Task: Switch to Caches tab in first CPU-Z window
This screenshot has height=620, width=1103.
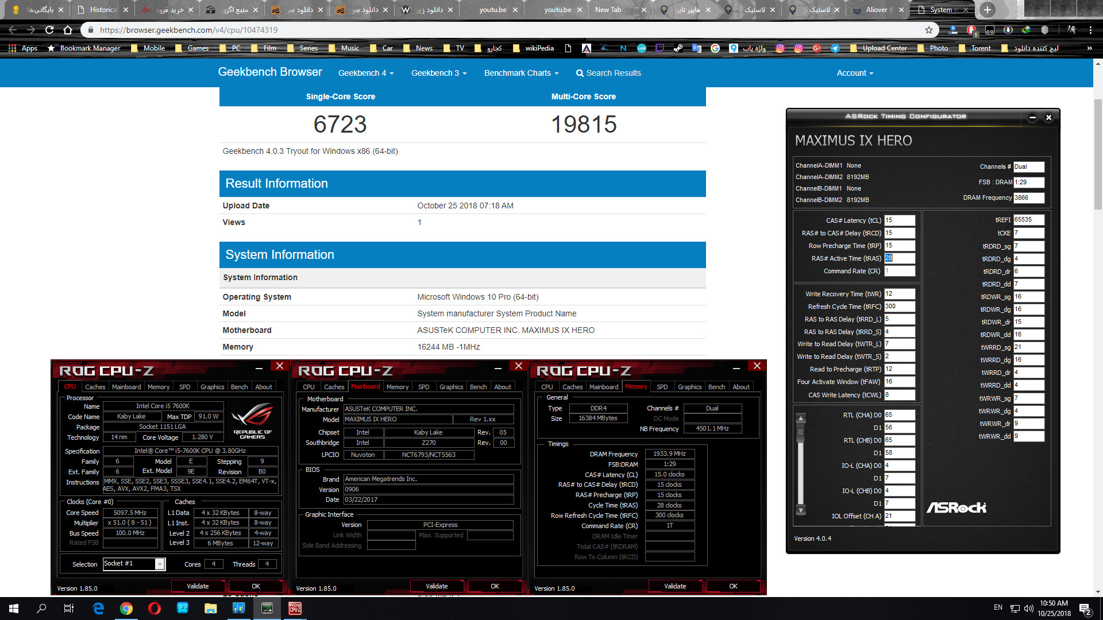Action: (95, 387)
